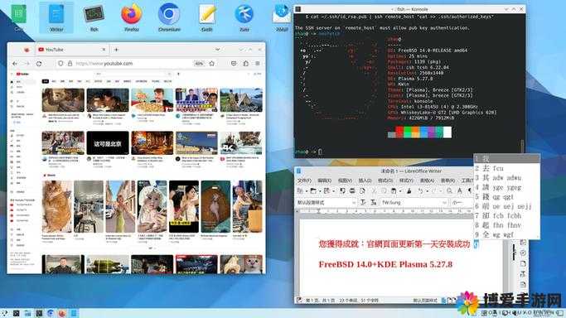Open the 文件(F) menu in Writer
The image size is (566, 318).
(304, 181)
